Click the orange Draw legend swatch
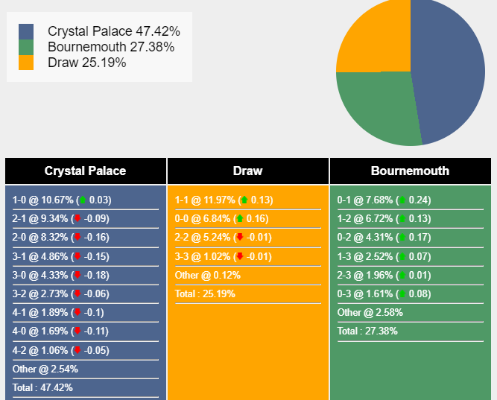 [x=26, y=63]
